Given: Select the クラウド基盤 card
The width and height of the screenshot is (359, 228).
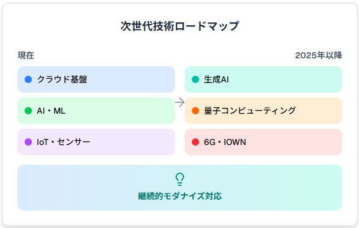Looking at the screenshot, I should tap(96, 79).
